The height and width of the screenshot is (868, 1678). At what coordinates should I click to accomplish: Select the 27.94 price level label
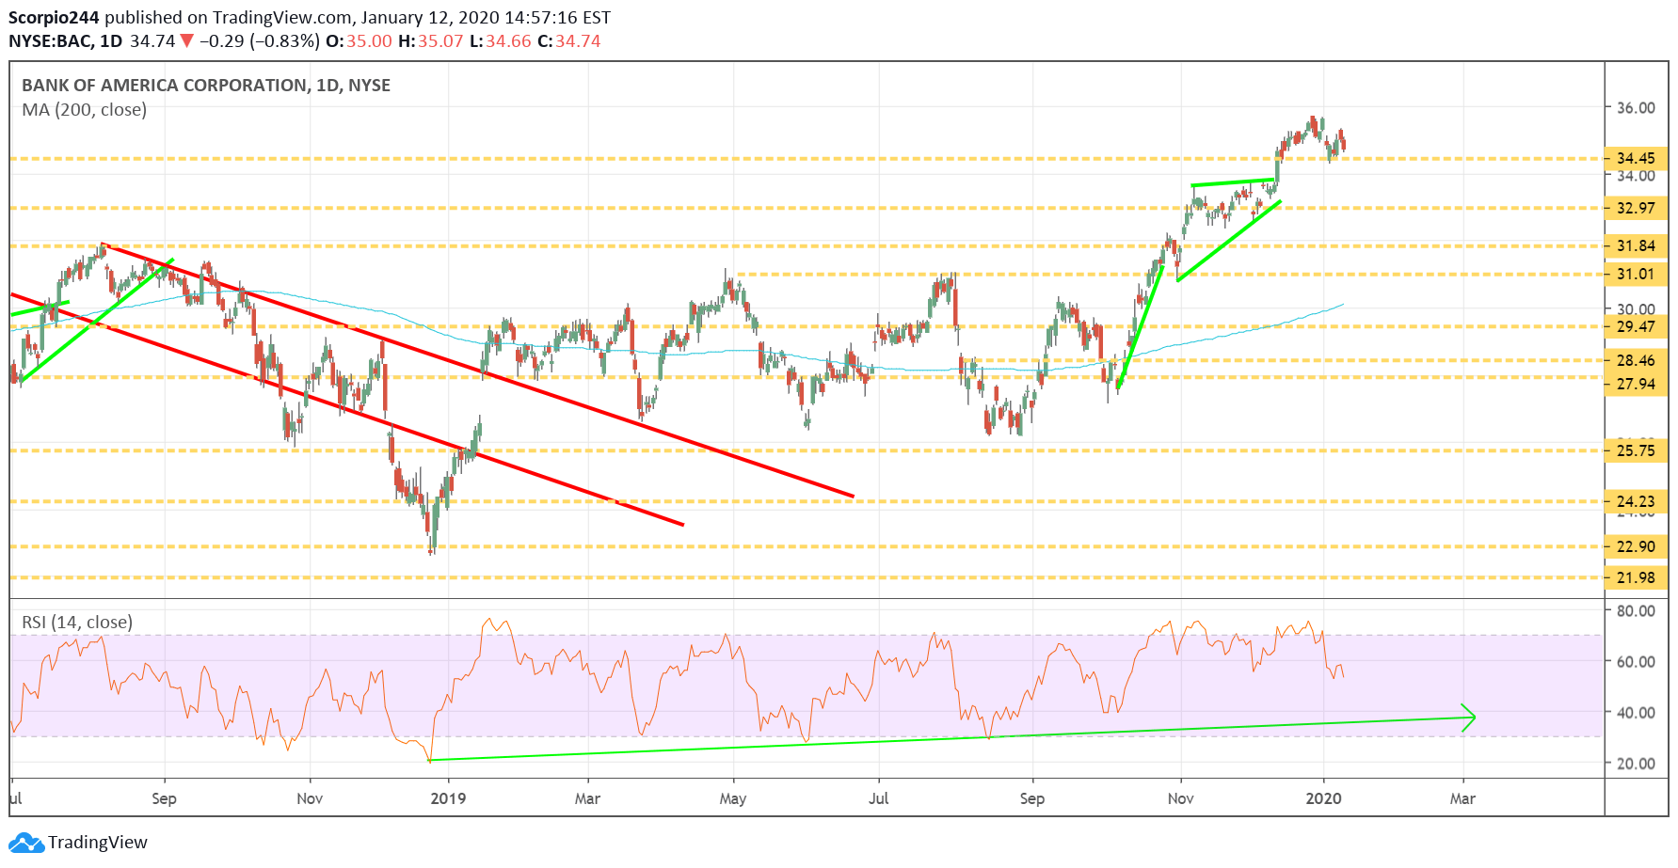pyautogui.click(x=1636, y=384)
